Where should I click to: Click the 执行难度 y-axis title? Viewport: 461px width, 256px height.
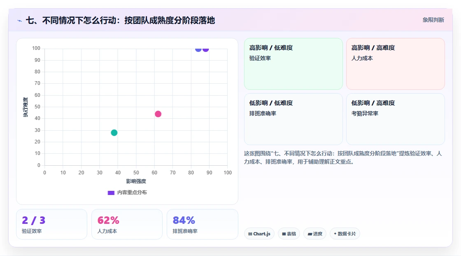[x=26, y=107]
